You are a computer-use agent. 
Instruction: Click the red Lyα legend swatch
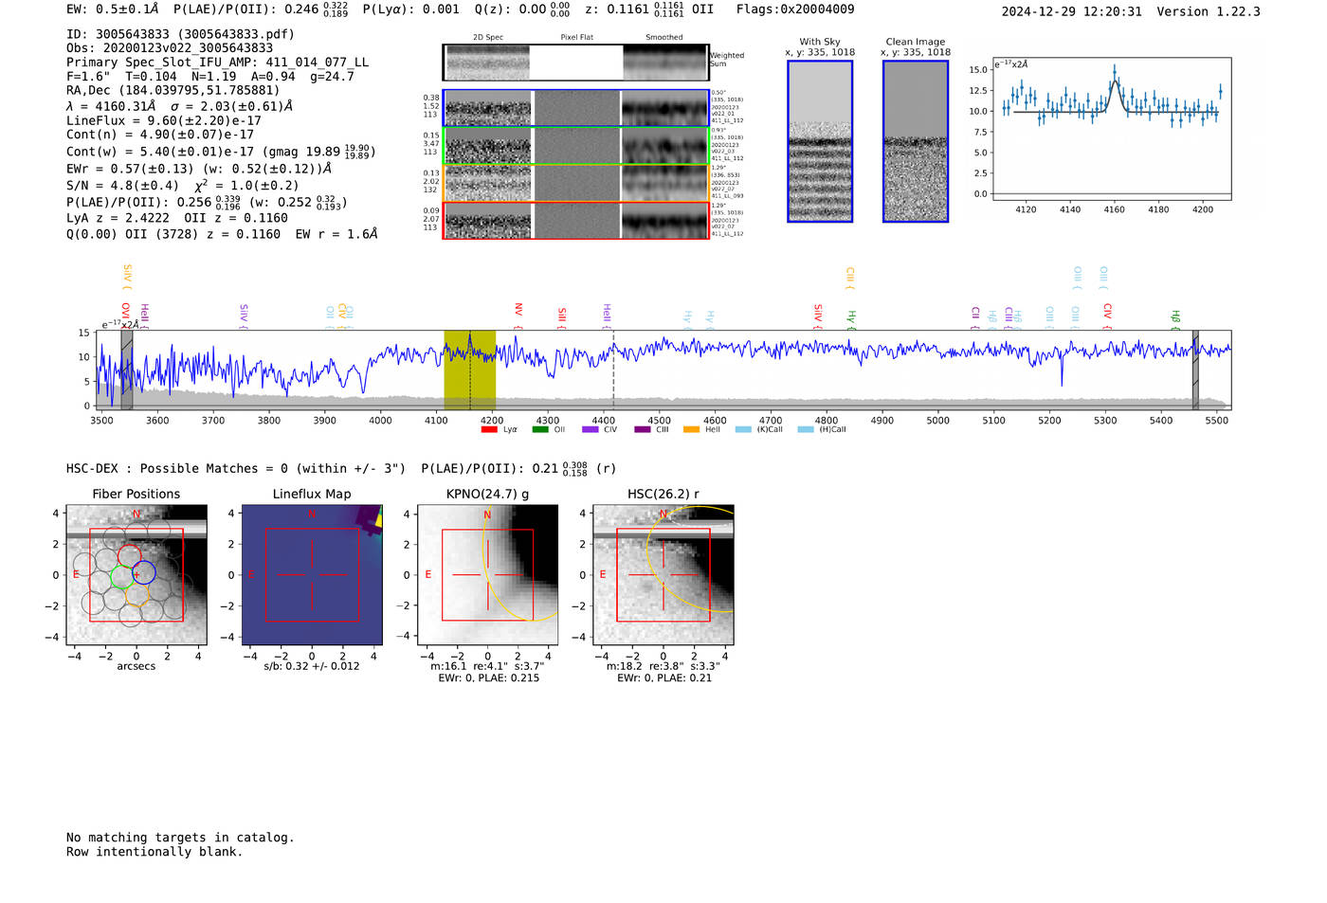point(489,429)
